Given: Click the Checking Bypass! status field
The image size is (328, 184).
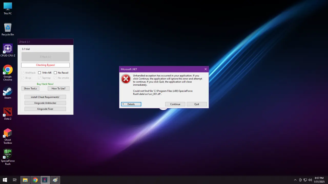Looking at the screenshot, I should click(45, 65).
